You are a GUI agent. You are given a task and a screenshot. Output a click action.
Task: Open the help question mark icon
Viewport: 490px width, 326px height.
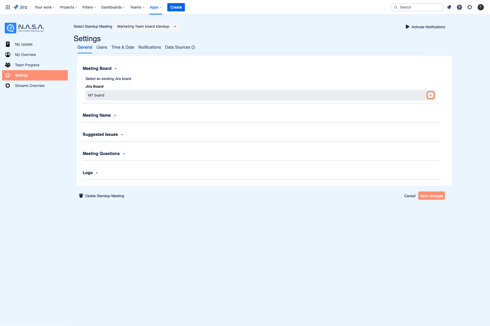pyautogui.click(x=459, y=7)
